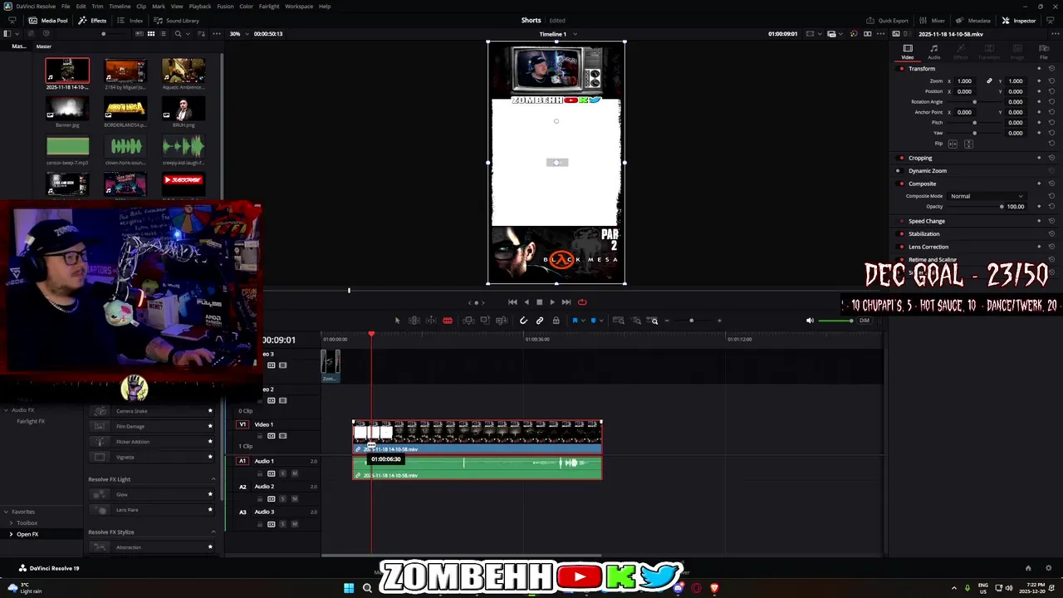
Task: Open the Workspace menu
Action: (299, 6)
